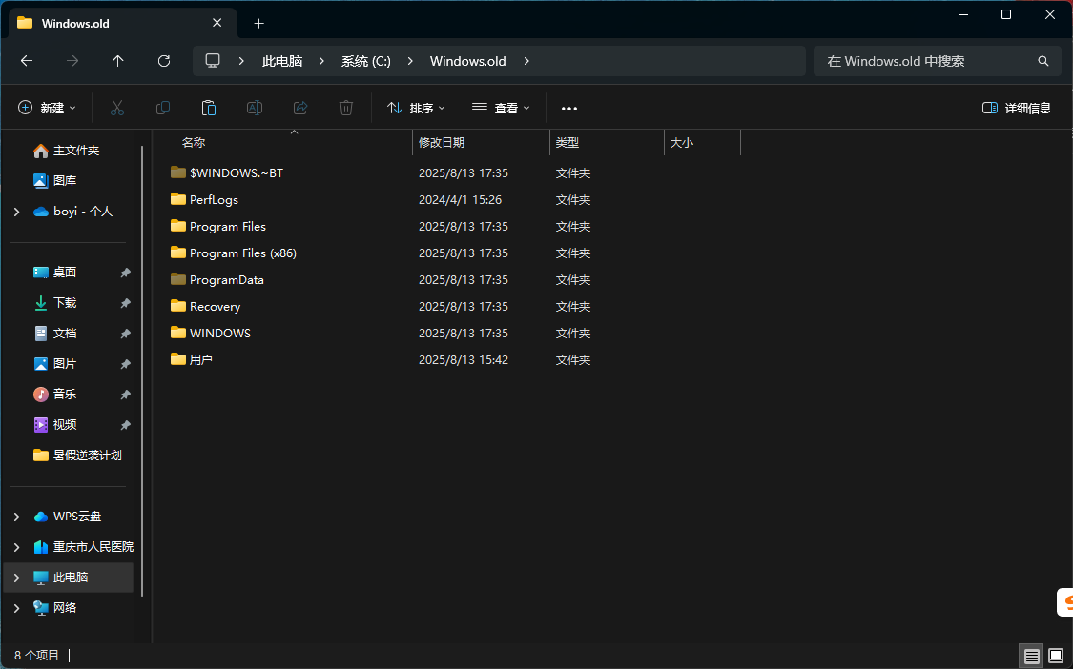This screenshot has width=1073, height=669.
Task: Click the Copy icon in toolbar
Action: click(x=163, y=108)
